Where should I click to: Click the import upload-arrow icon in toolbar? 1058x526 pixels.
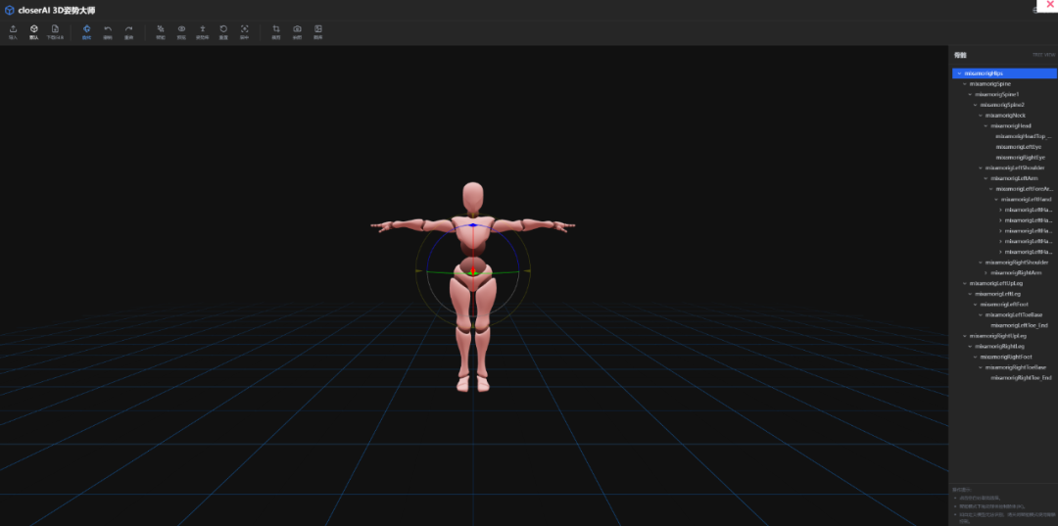point(13,29)
